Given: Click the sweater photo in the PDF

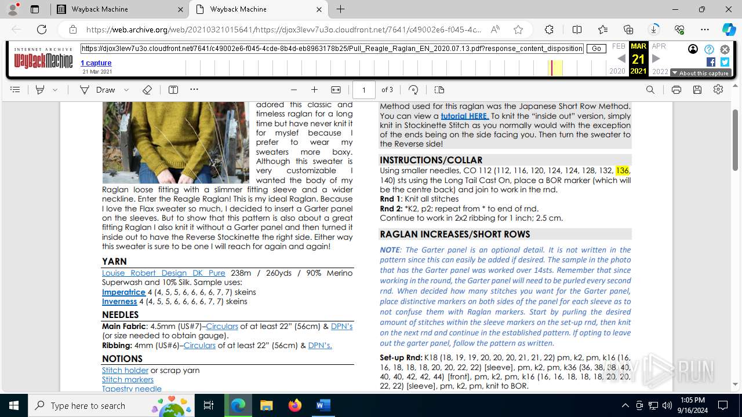Looking at the screenshot, I should coord(176,143).
